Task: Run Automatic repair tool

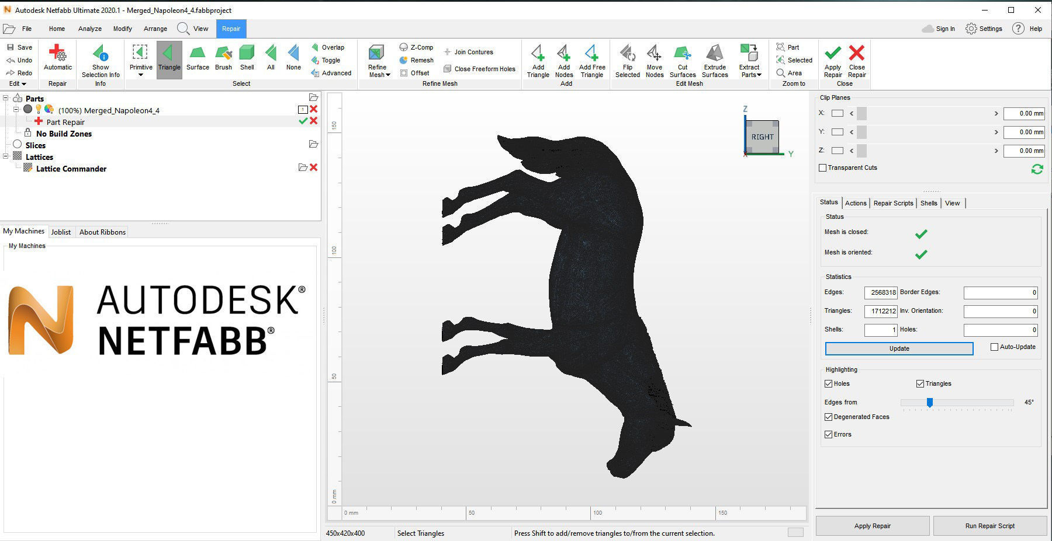Action: pyautogui.click(x=57, y=58)
